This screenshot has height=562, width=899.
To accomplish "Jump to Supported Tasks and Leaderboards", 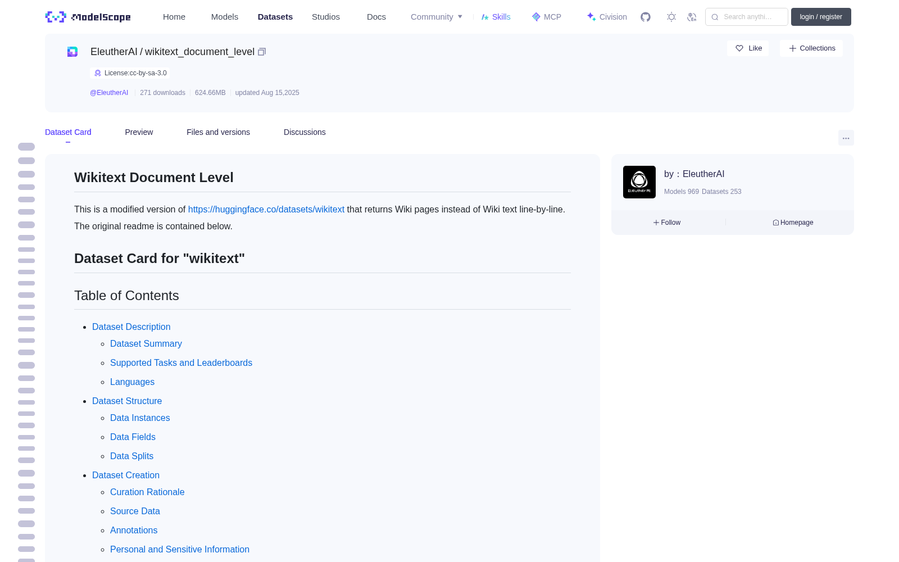I will (x=181, y=362).
